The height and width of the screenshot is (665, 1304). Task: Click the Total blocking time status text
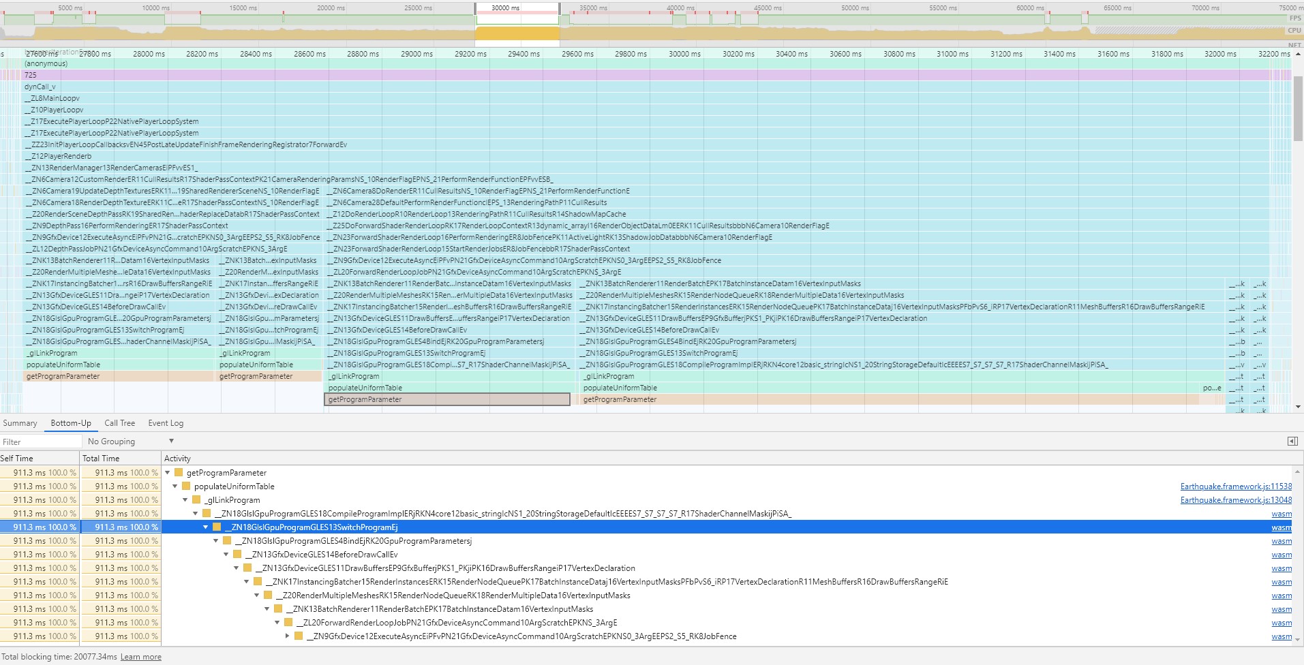tap(59, 657)
